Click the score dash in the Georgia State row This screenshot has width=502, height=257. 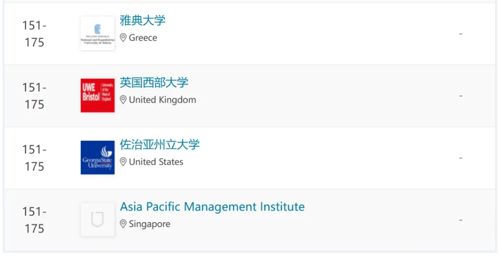461,158
